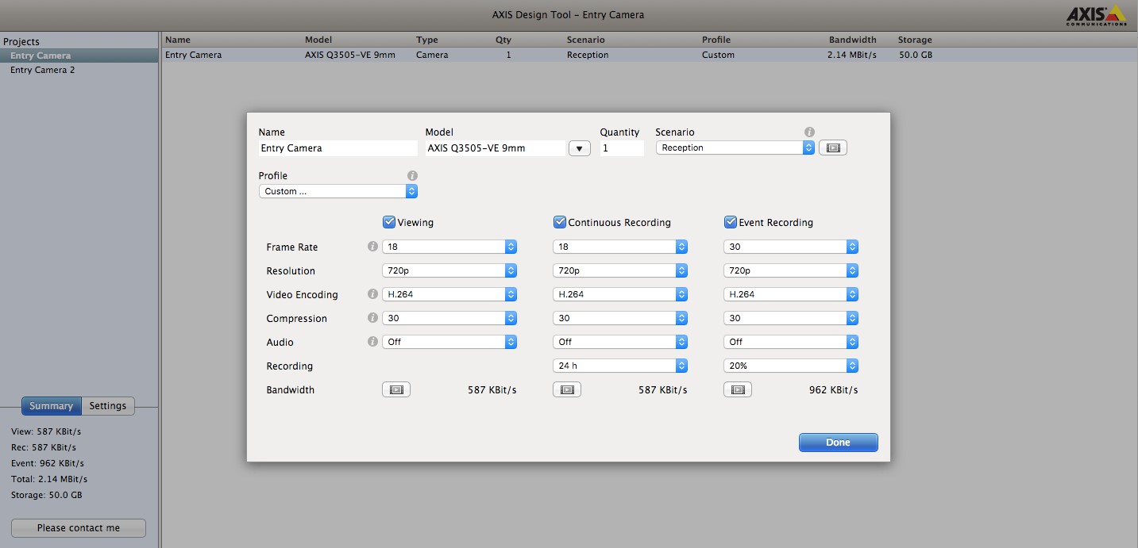The image size is (1138, 548).
Task: Click the Video Encoding info icon
Action: [372, 294]
